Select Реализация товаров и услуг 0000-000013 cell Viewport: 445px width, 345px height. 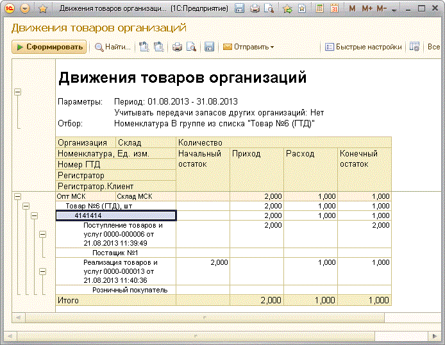(116, 271)
